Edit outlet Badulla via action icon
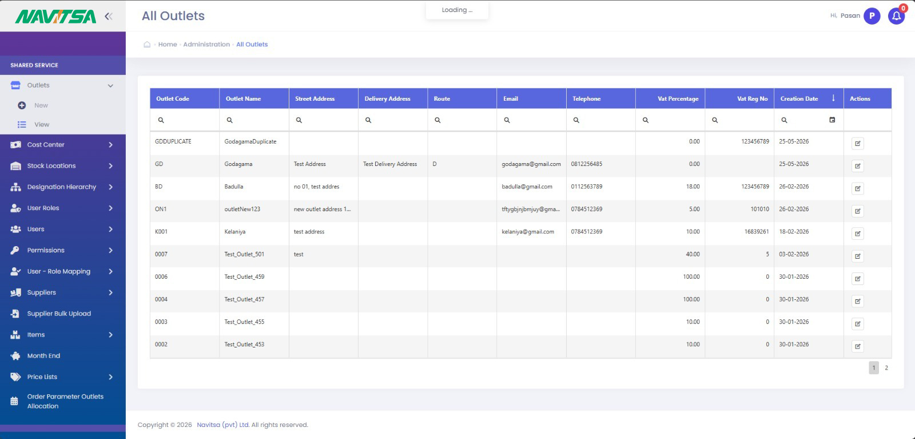 point(857,188)
